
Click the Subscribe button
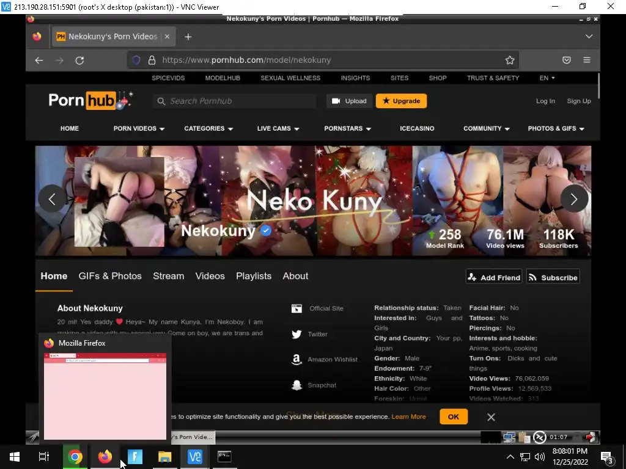pos(553,277)
